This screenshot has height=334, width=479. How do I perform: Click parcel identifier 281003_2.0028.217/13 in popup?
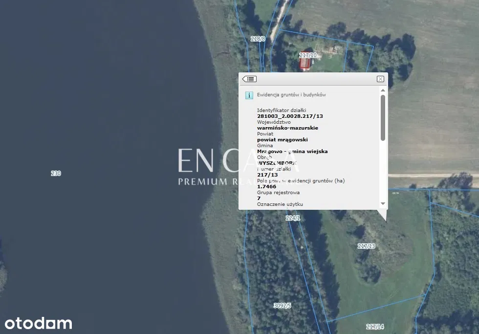290,116
